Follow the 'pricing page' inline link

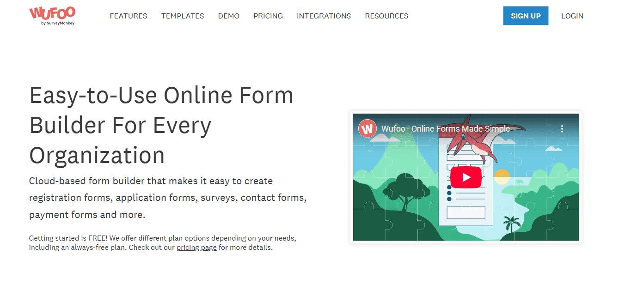196,248
